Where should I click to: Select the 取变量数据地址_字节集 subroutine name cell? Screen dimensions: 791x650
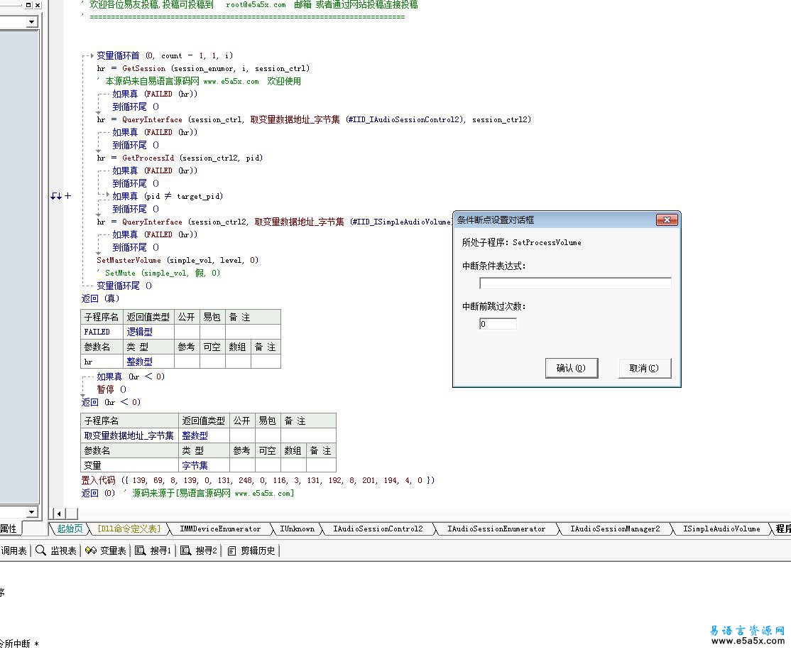(130, 435)
